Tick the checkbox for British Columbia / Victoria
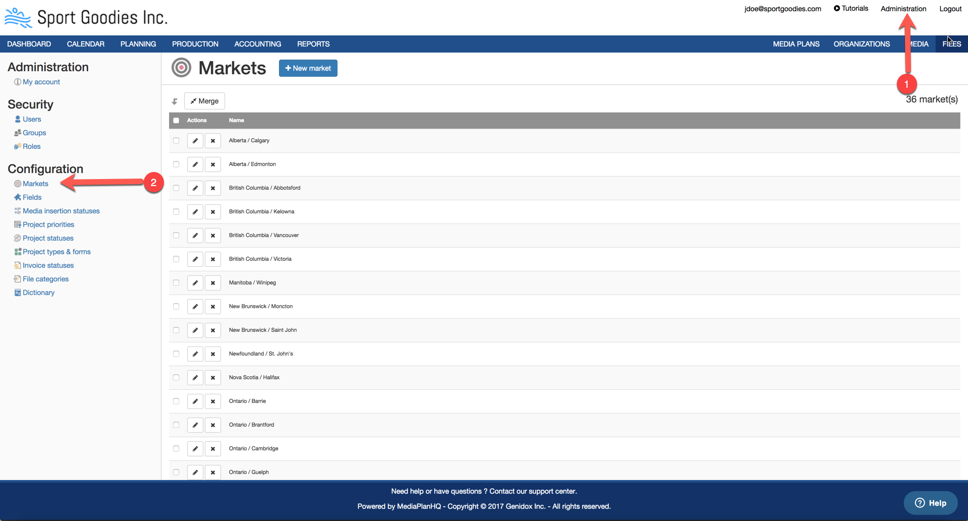 (x=176, y=259)
